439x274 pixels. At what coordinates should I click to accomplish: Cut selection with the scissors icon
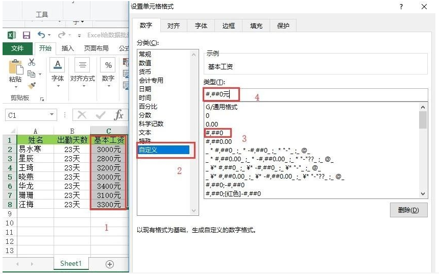pos(31,62)
